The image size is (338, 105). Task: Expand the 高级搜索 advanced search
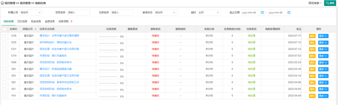(315, 3)
